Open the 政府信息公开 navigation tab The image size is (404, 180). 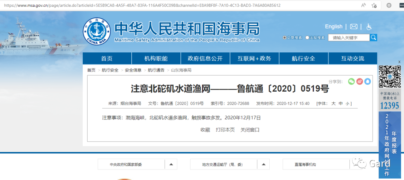click(205, 58)
